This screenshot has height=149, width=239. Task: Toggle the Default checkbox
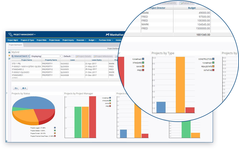73,56
